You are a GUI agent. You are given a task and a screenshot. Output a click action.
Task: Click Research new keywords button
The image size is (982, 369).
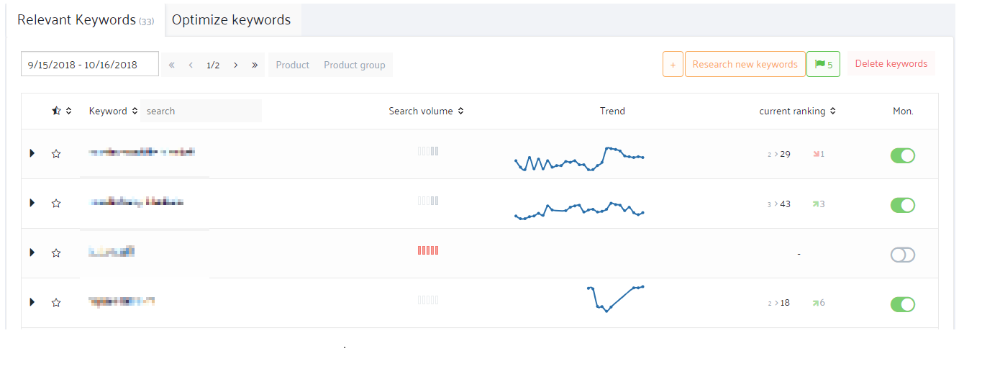point(745,64)
